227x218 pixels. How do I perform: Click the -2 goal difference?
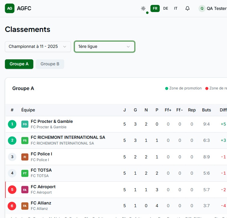tap(223, 190)
